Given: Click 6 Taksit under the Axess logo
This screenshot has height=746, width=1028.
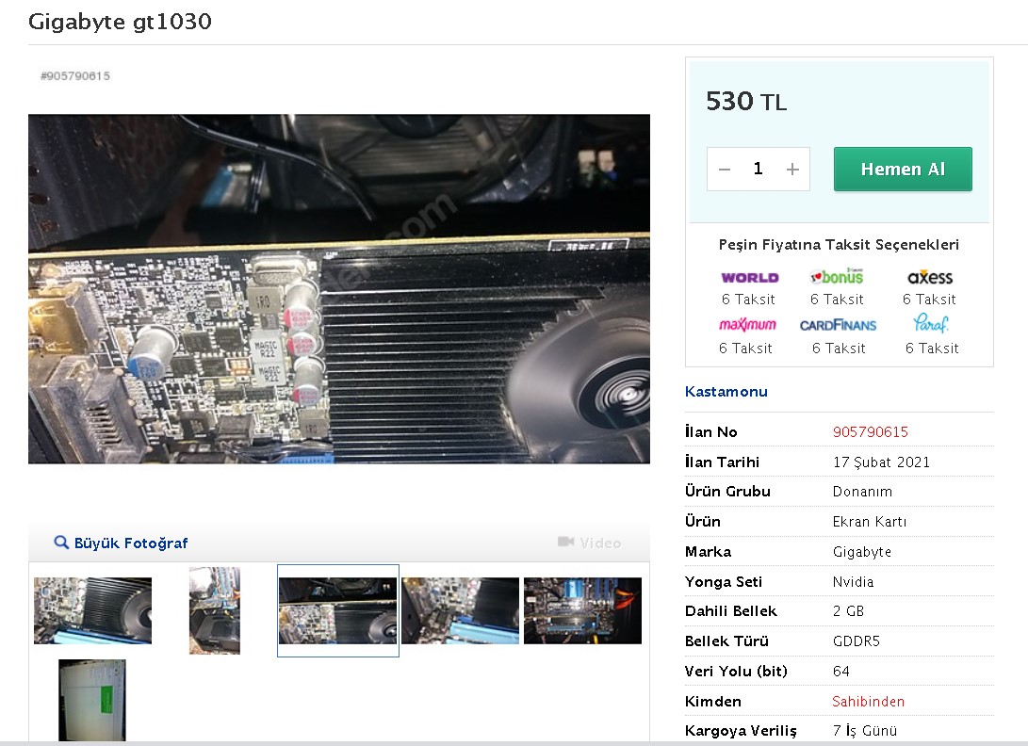Looking at the screenshot, I should [x=929, y=300].
